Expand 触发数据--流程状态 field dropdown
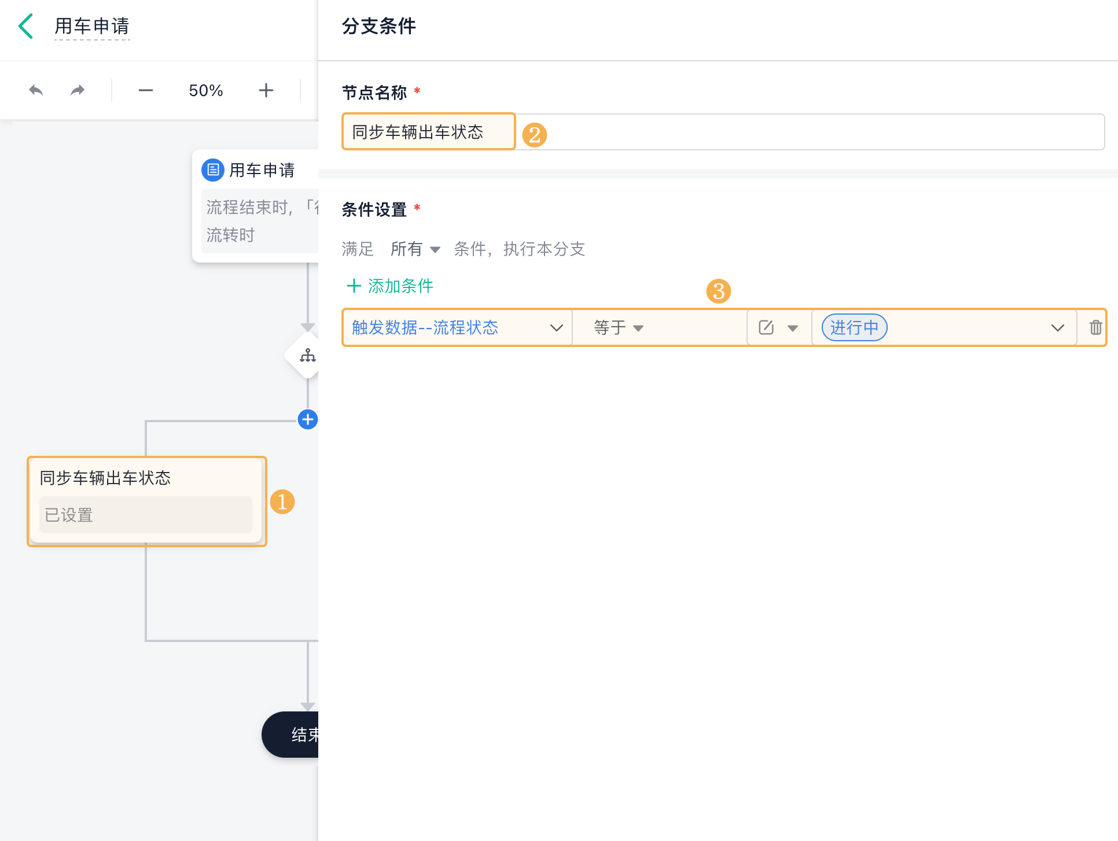 pos(556,328)
